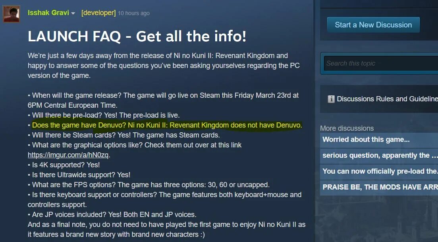This screenshot has height=242, width=438.
Task: Click Start a New Discussion button
Action: (373, 25)
